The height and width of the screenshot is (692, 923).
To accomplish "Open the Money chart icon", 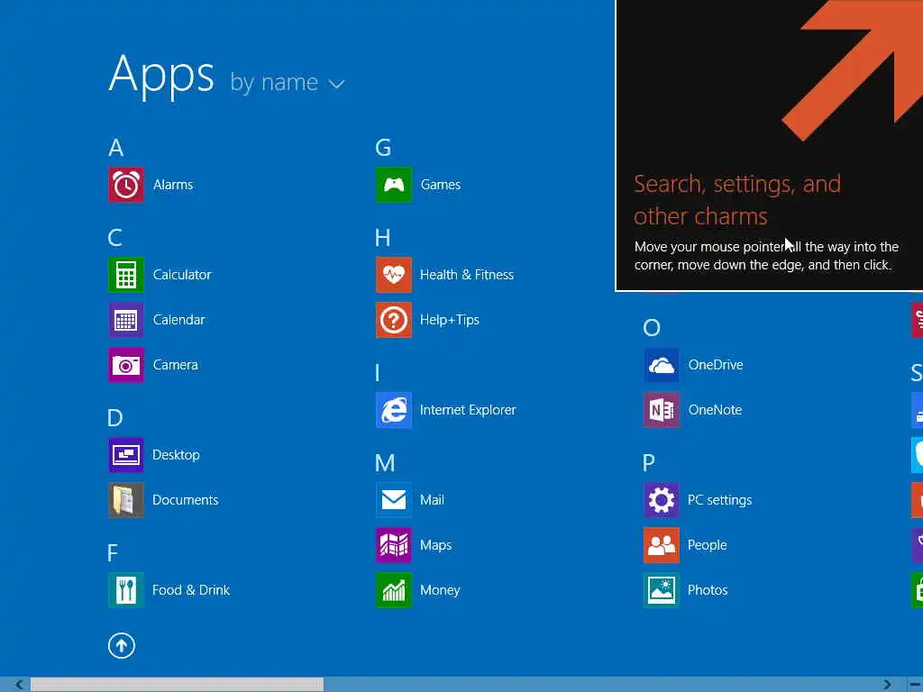I will click(x=394, y=589).
